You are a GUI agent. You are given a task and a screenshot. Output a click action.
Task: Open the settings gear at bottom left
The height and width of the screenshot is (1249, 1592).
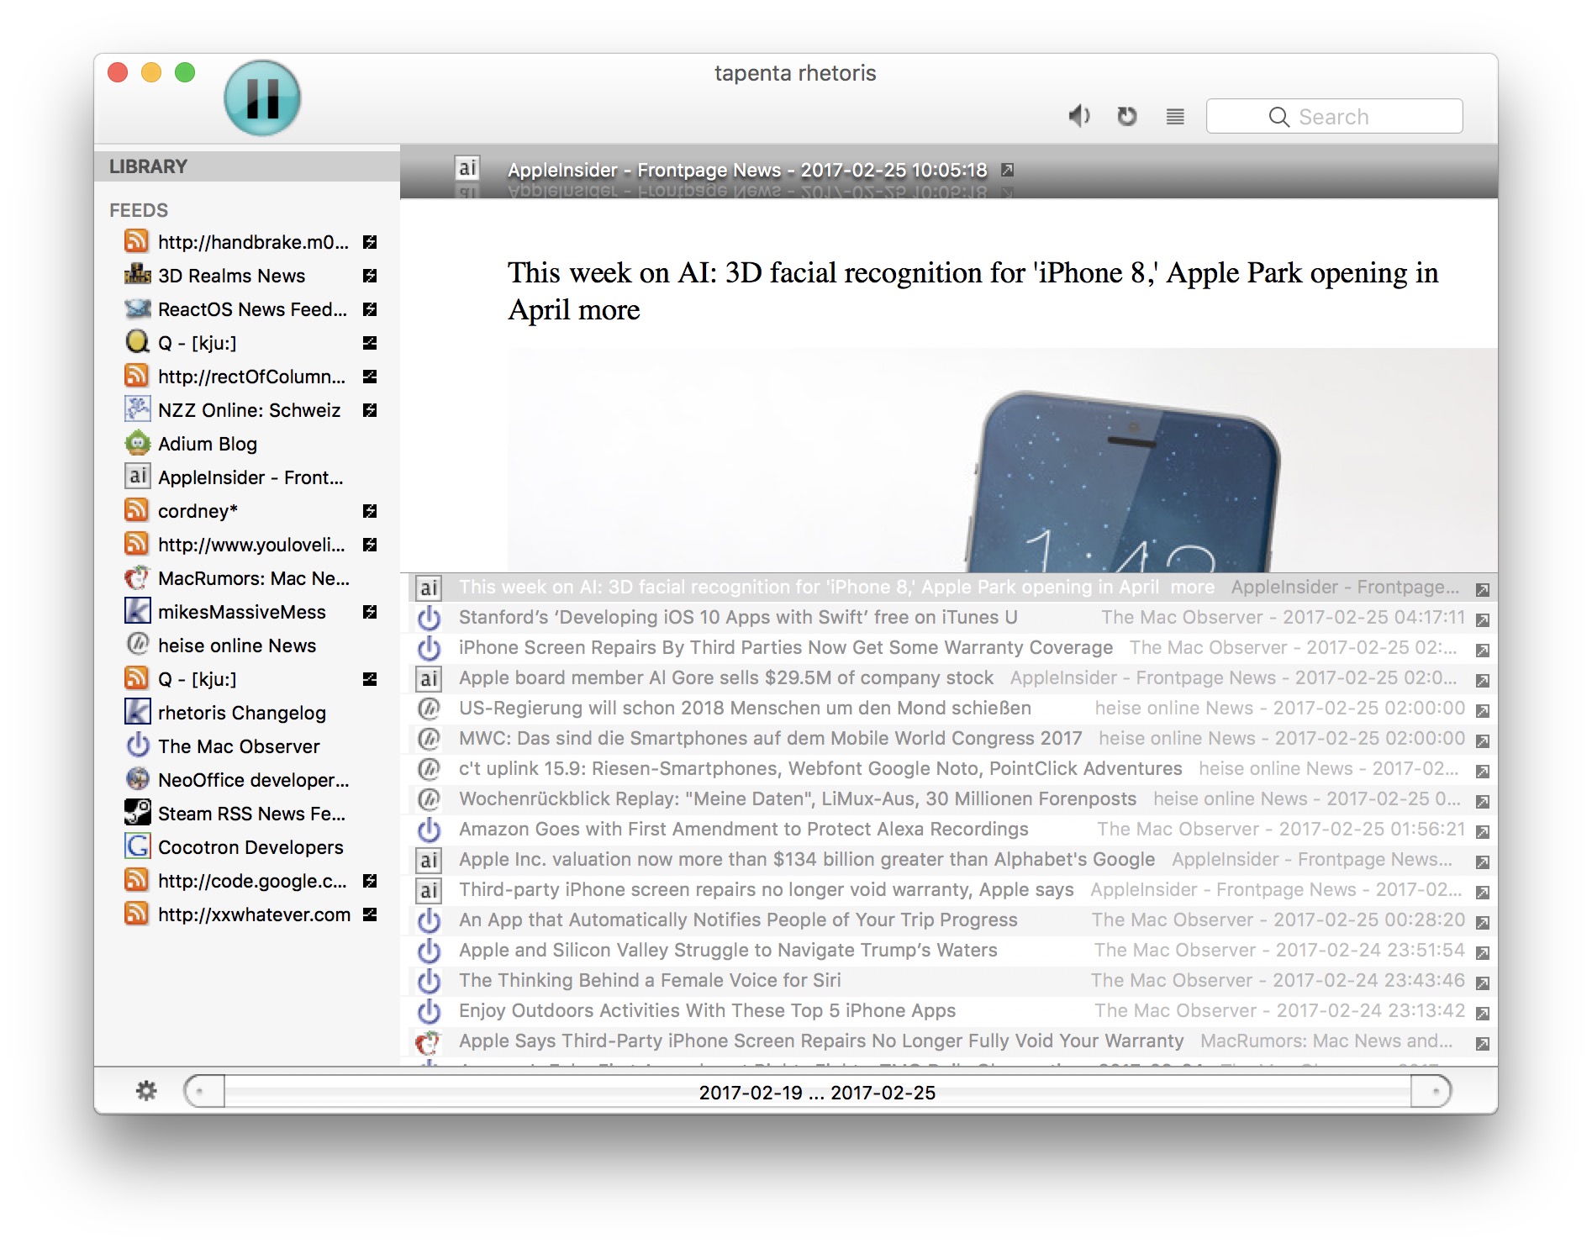point(146,1091)
